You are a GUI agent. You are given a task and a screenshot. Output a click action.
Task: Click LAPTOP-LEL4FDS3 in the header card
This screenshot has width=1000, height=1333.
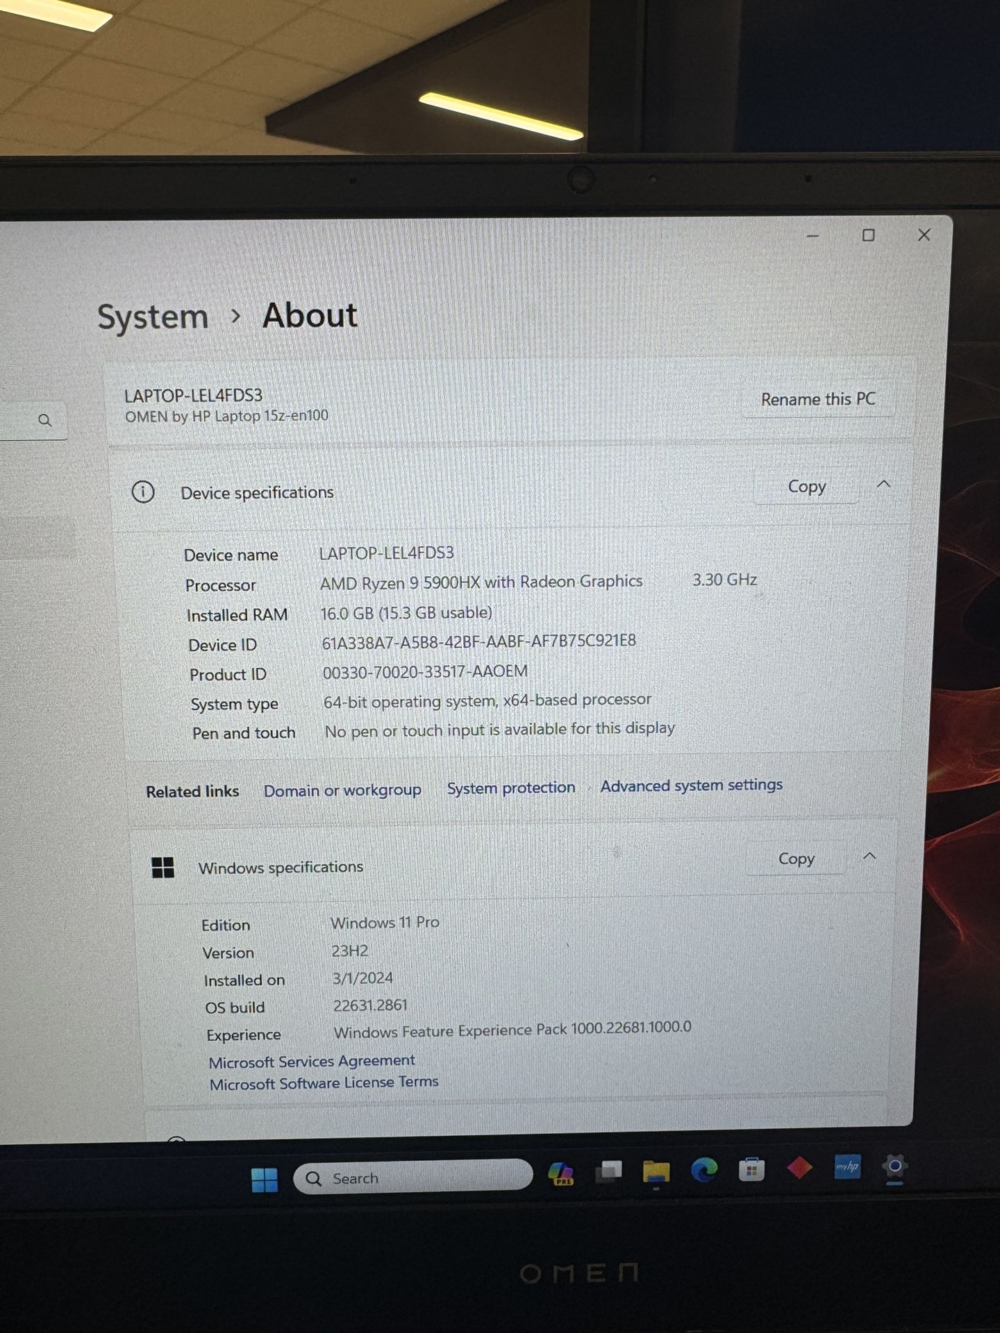[193, 396]
